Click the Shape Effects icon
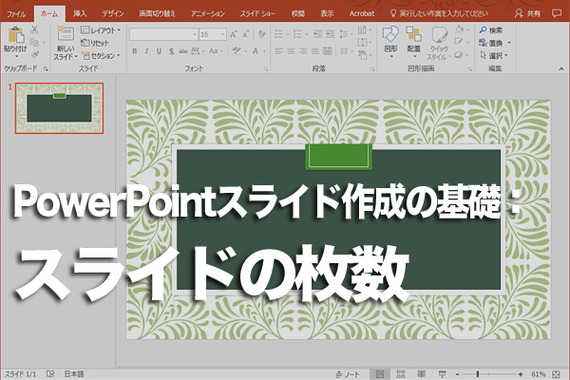 click(x=459, y=55)
